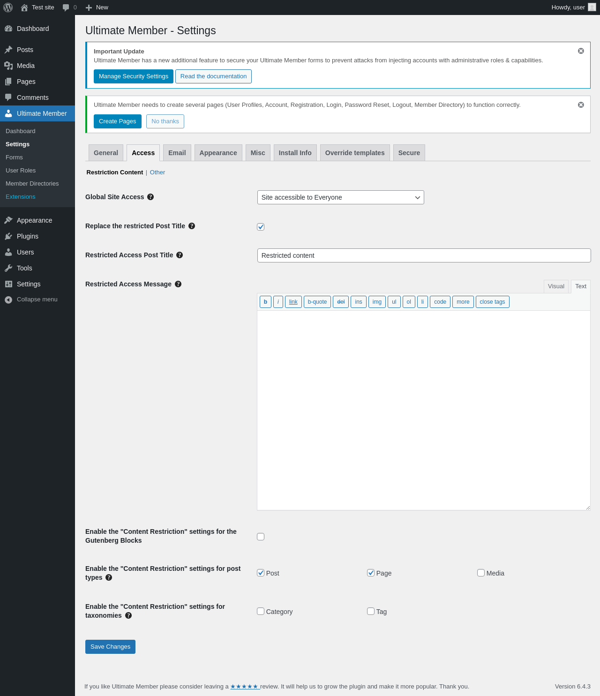This screenshot has height=696, width=600.
Task: Click the WordPress logo in admin bar
Action: coord(8,7)
